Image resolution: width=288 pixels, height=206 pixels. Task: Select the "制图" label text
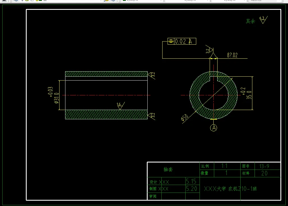(153, 189)
